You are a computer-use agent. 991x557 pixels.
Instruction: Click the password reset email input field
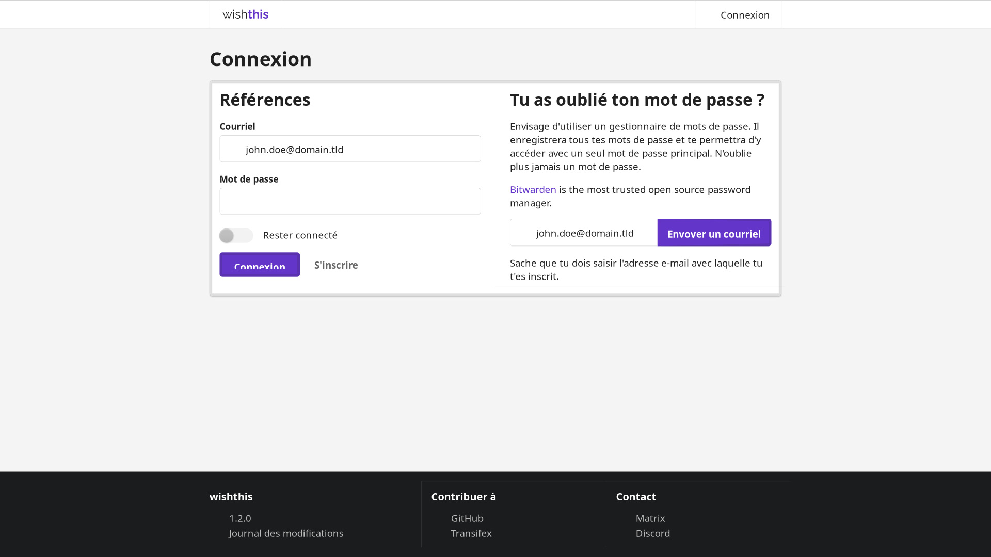tap(584, 233)
